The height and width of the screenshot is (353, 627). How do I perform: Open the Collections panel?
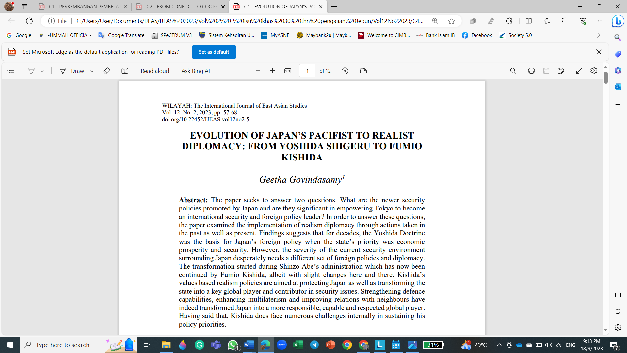(565, 21)
